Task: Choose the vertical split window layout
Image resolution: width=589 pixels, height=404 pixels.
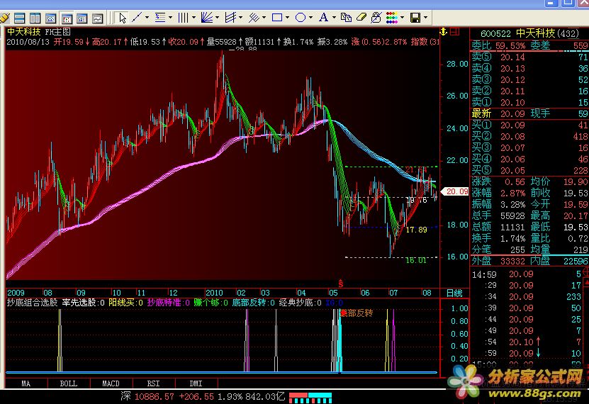Action: click(x=35, y=18)
